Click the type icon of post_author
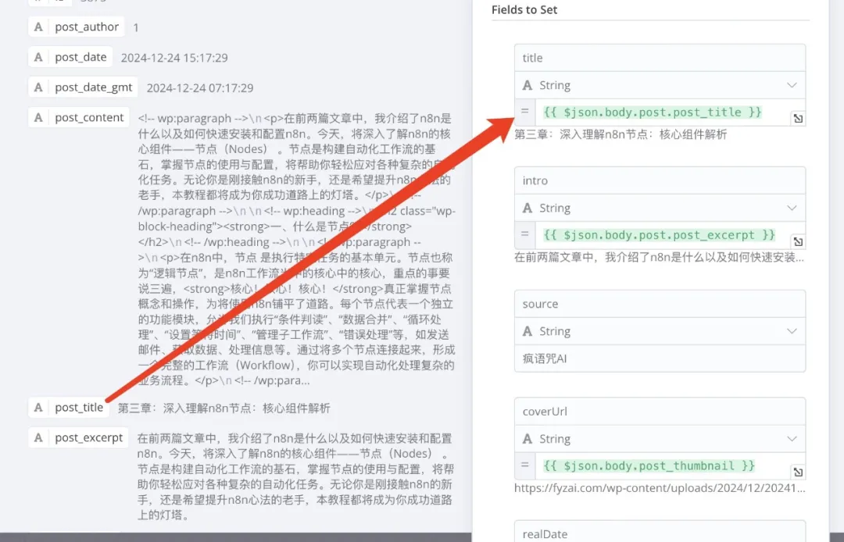 (x=38, y=27)
